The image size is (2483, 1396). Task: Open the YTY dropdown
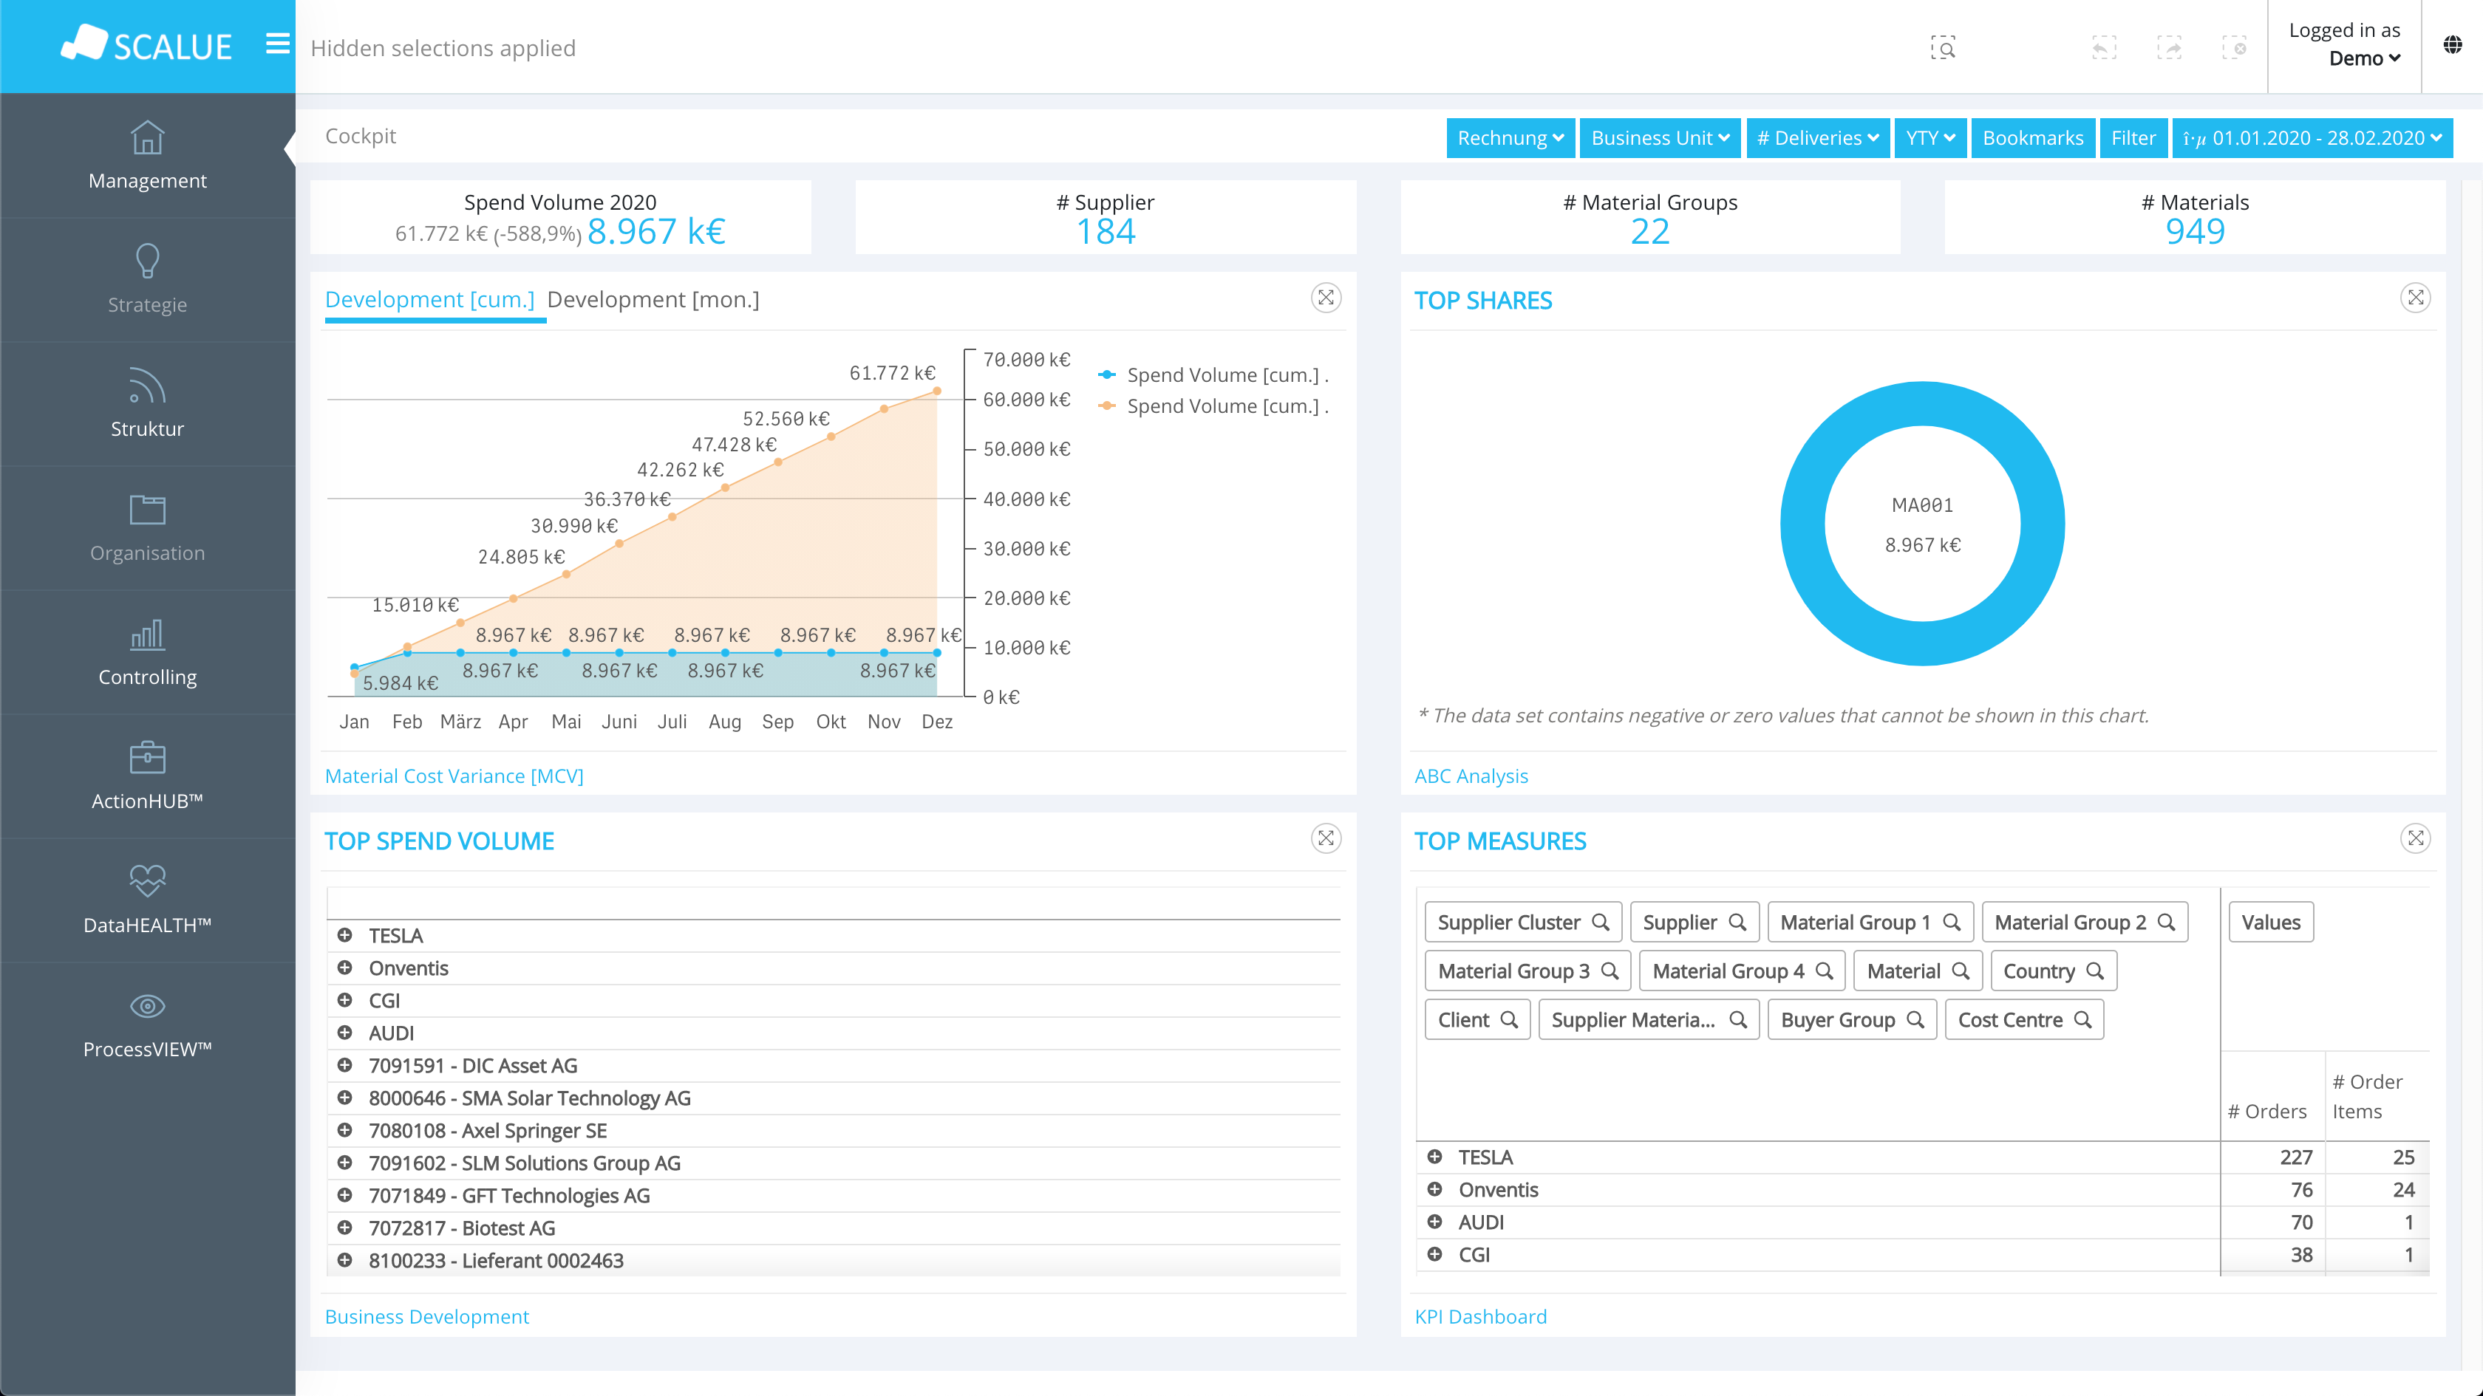1929,138
